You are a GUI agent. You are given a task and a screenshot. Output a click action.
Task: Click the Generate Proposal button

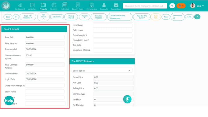click(x=98, y=17)
